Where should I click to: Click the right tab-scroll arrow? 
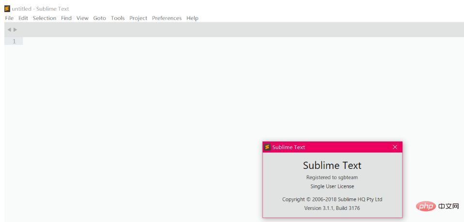tap(15, 29)
